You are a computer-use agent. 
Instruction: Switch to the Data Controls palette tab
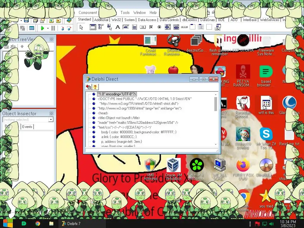click(169, 20)
